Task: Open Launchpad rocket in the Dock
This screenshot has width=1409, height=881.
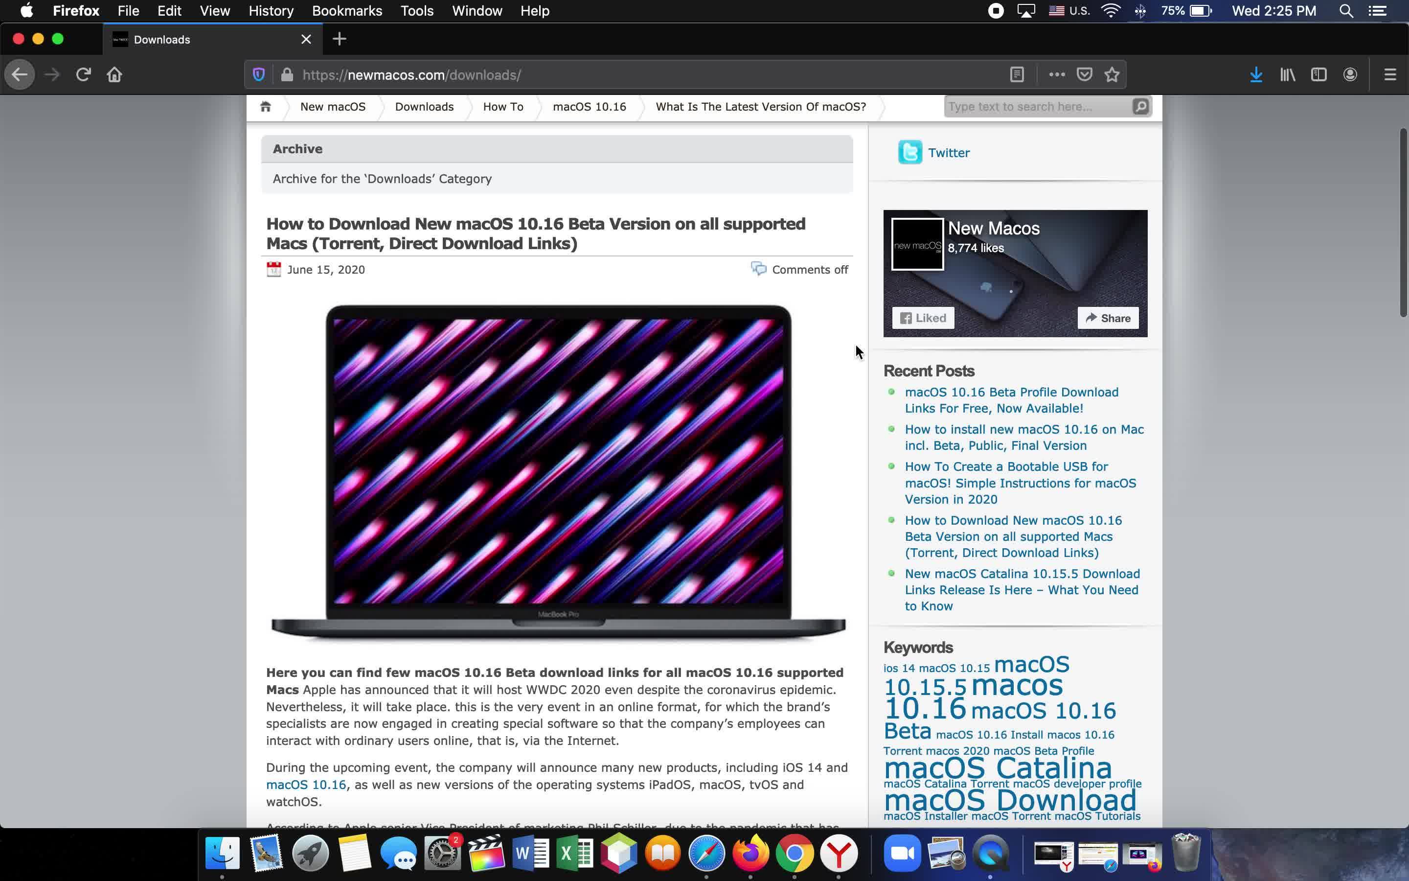Action: 310,854
